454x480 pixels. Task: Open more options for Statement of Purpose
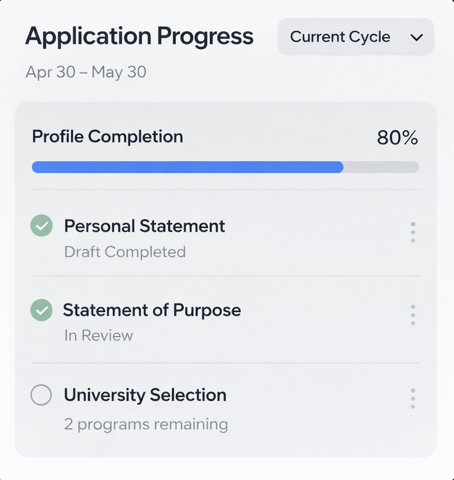(x=412, y=315)
